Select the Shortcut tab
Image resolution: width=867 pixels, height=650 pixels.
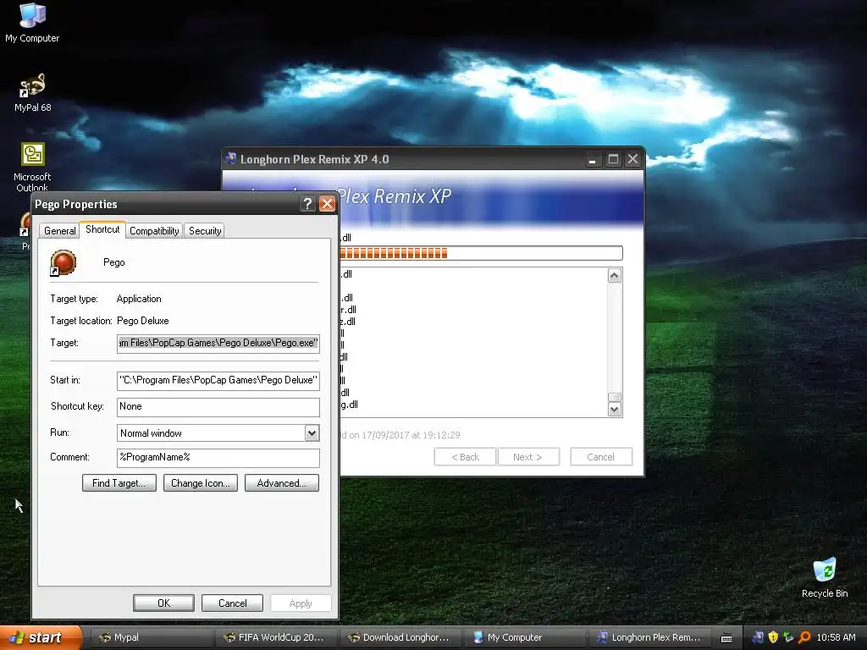pos(102,229)
